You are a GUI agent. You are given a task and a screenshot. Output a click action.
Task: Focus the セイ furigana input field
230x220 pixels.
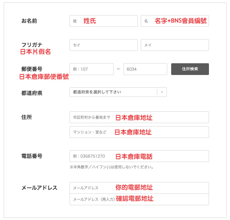pyautogui.click(x=104, y=45)
